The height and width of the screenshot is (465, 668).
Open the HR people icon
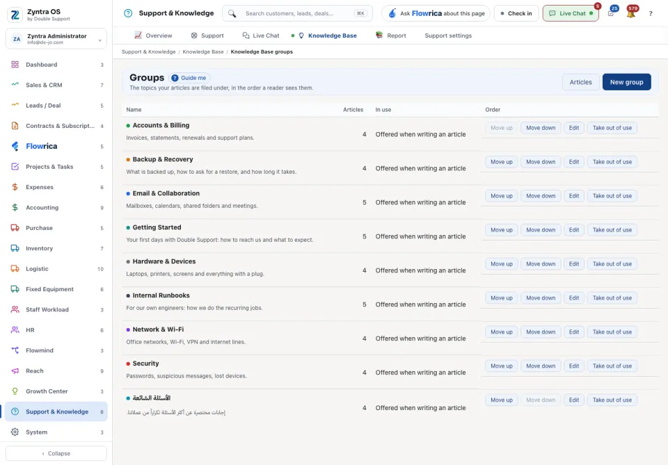coord(15,329)
